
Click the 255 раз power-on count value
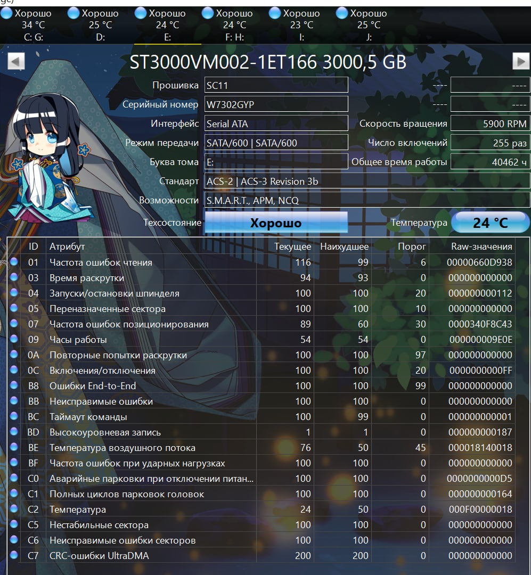coord(491,143)
